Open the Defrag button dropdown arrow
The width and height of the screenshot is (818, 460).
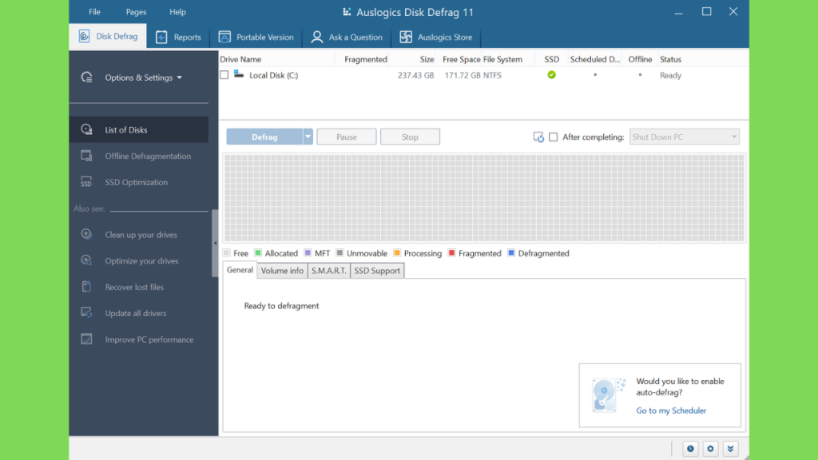click(x=308, y=137)
